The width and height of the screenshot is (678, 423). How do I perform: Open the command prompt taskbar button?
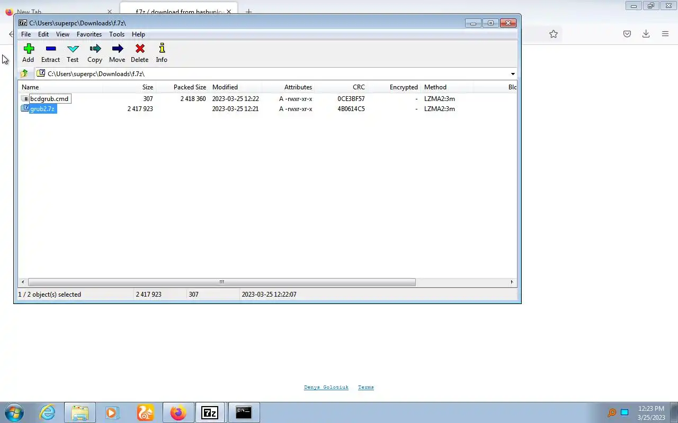coord(244,412)
